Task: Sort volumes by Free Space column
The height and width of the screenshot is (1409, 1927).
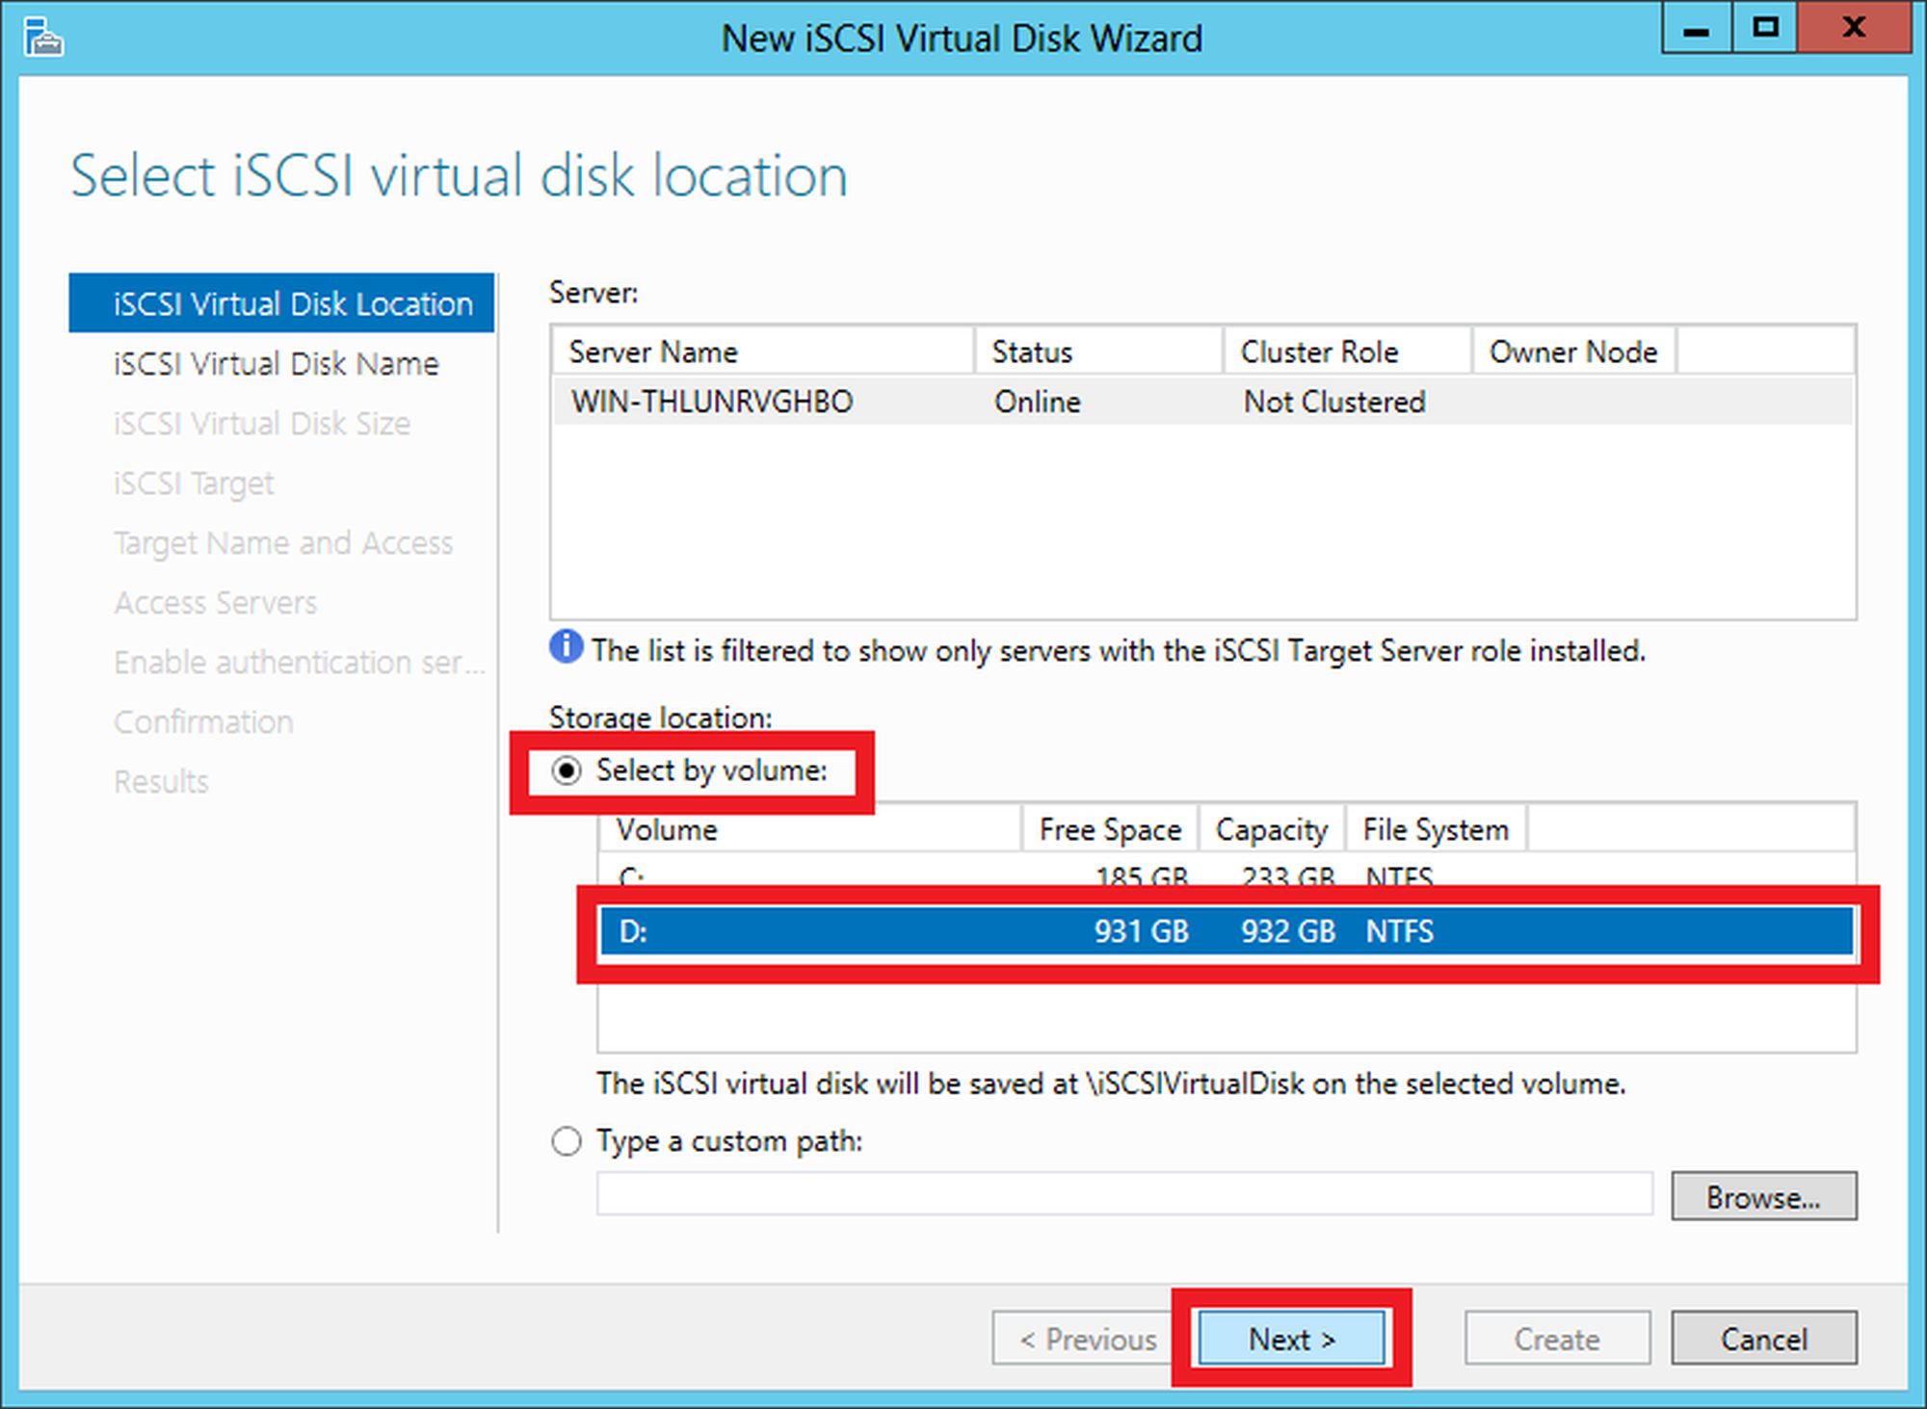Action: pyautogui.click(x=1109, y=830)
